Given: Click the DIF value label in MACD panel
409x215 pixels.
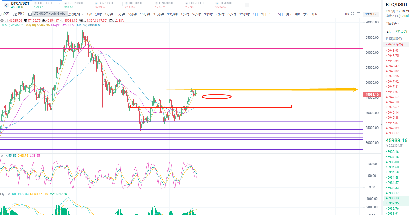Looking at the screenshot, I should 20,194.
